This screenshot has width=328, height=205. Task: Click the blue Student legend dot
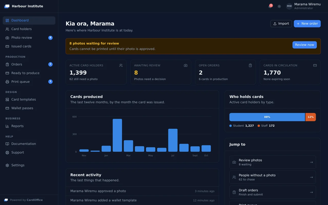231,126
